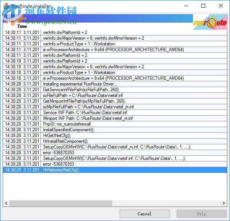Select the 14:38:11 si.wProcessorArchitecture row
Viewport: 230px width, 221px height.
click(115, 50)
